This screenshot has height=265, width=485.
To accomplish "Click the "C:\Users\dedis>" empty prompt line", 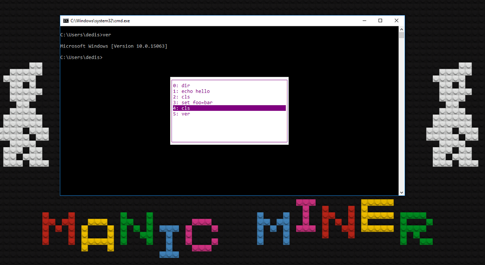I will point(81,57).
